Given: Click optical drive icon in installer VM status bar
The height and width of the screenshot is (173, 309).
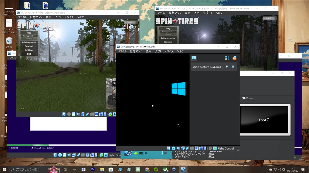Looking at the screenshot, I should (60, 155).
